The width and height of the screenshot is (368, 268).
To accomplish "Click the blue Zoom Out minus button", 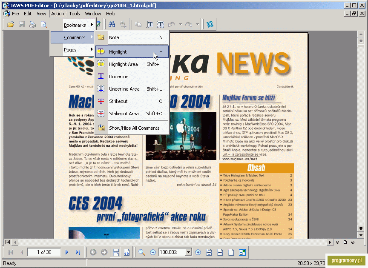I will (x=153, y=252).
